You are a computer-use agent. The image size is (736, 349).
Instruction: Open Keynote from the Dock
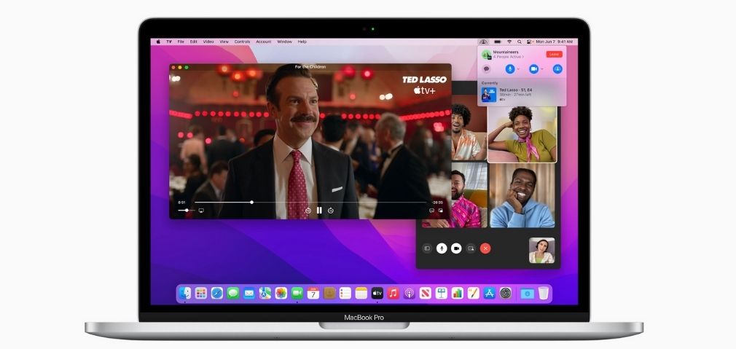(441, 294)
